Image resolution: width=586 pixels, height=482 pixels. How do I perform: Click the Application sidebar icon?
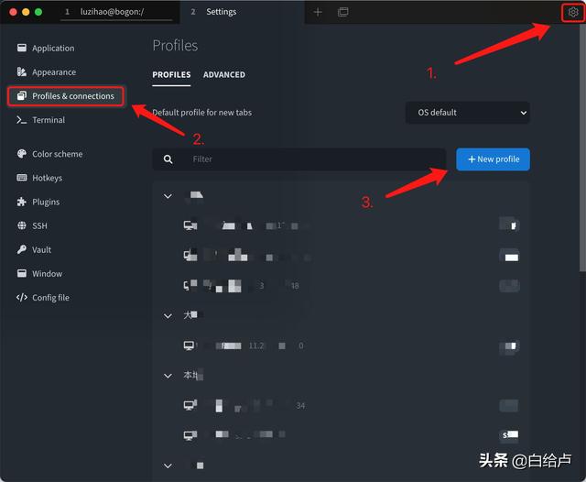coord(22,48)
